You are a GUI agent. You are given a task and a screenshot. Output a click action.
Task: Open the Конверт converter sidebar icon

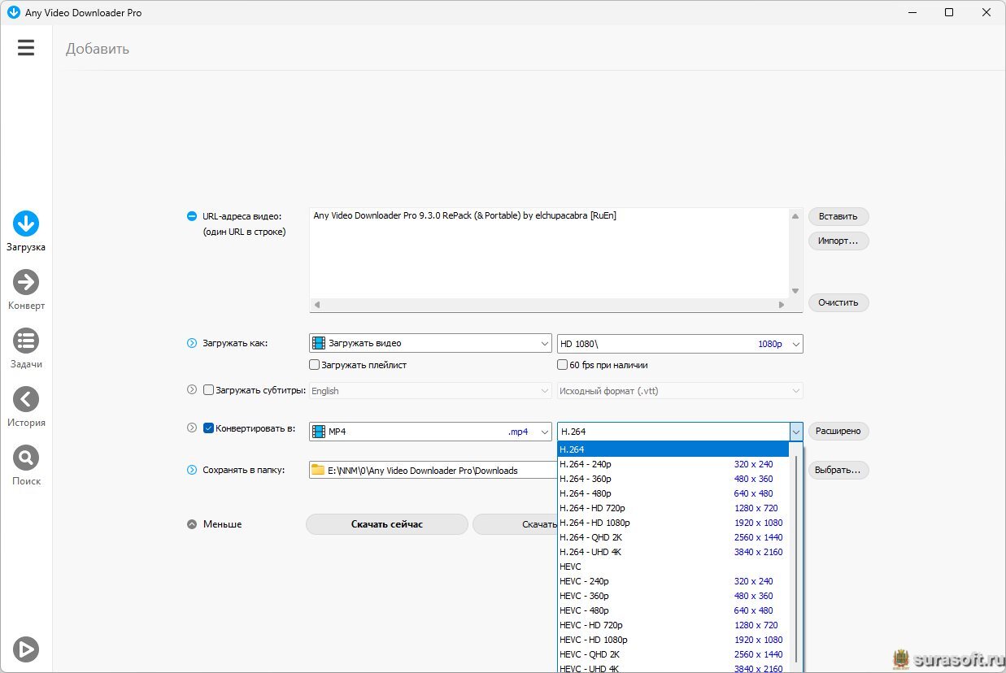pos(26,282)
